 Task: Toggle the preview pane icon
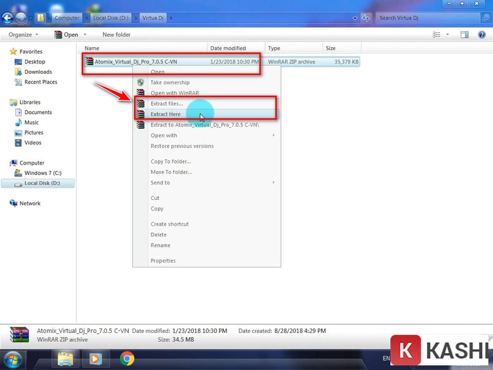(464, 35)
